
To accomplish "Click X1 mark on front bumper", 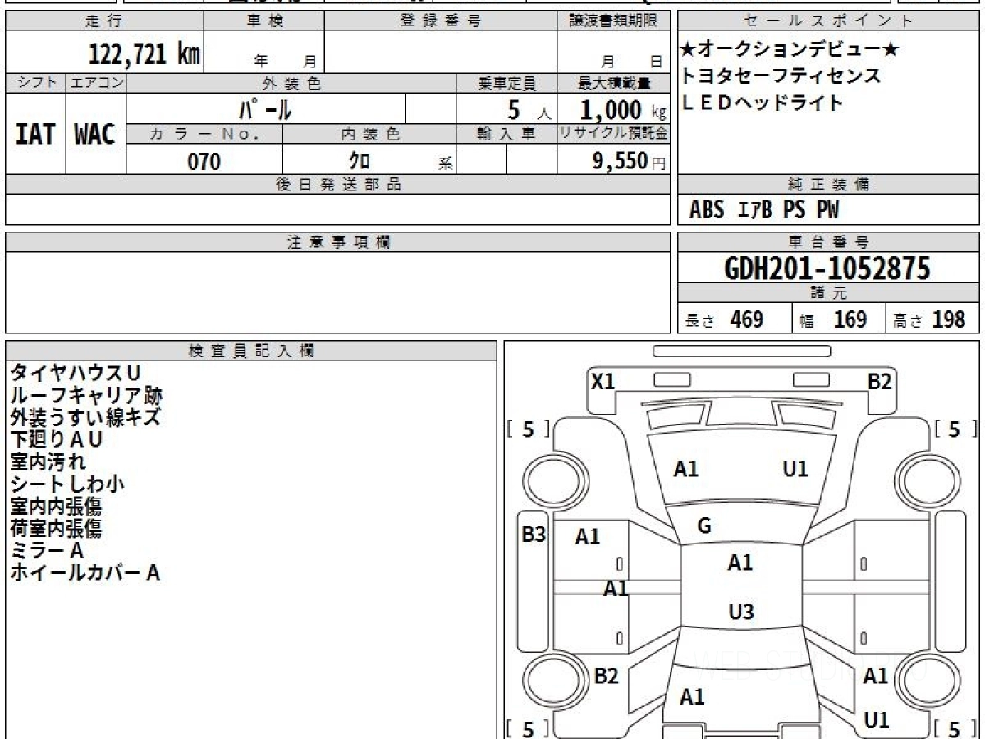I will coord(603,381).
